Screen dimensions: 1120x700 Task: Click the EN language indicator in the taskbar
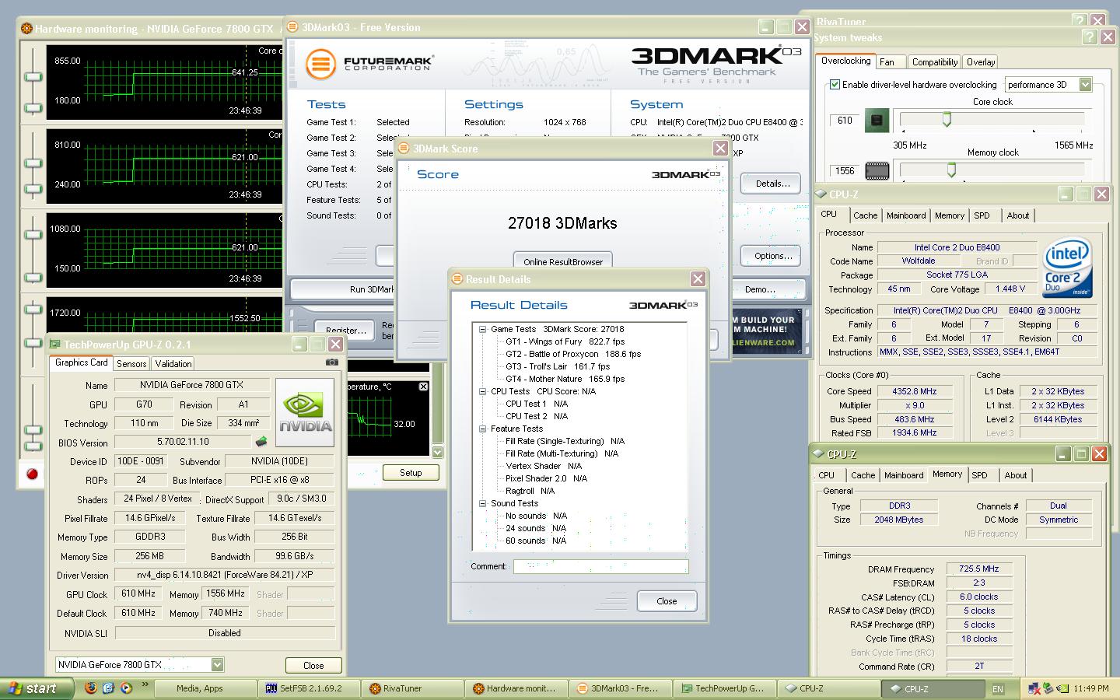pyautogui.click(x=998, y=689)
